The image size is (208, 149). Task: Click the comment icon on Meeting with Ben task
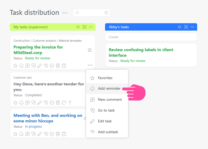click(x=27, y=134)
